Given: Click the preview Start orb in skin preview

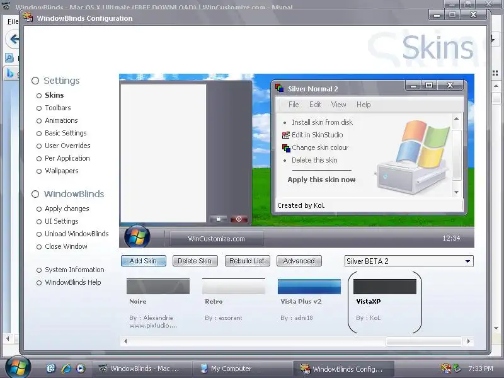Looking at the screenshot, I should point(137,237).
